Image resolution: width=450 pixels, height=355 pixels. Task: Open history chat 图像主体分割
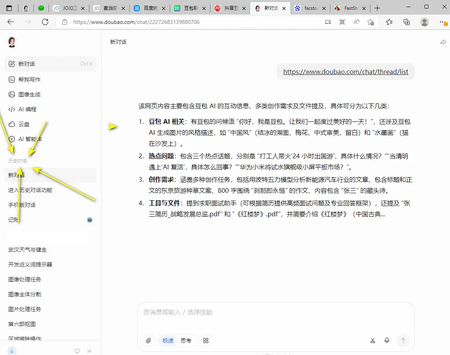[51, 294]
